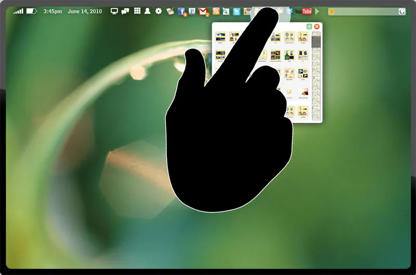Click the document with quill icon

(x=226, y=11)
